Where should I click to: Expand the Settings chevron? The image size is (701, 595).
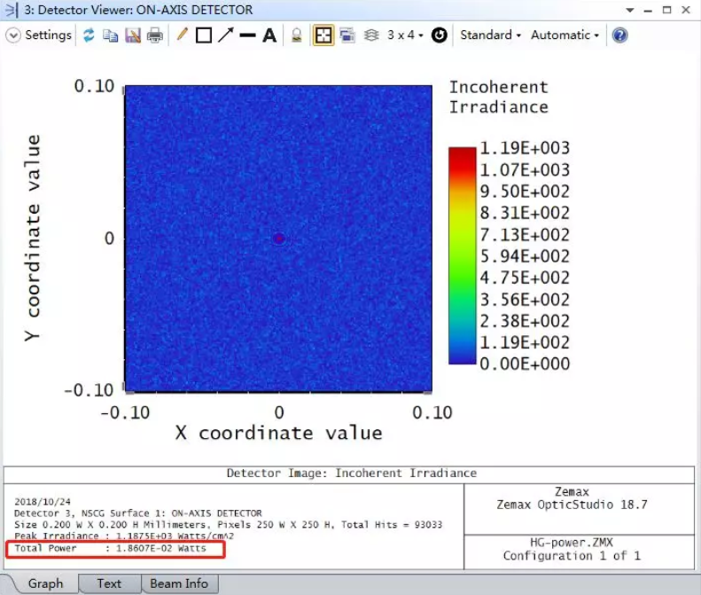click(13, 35)
